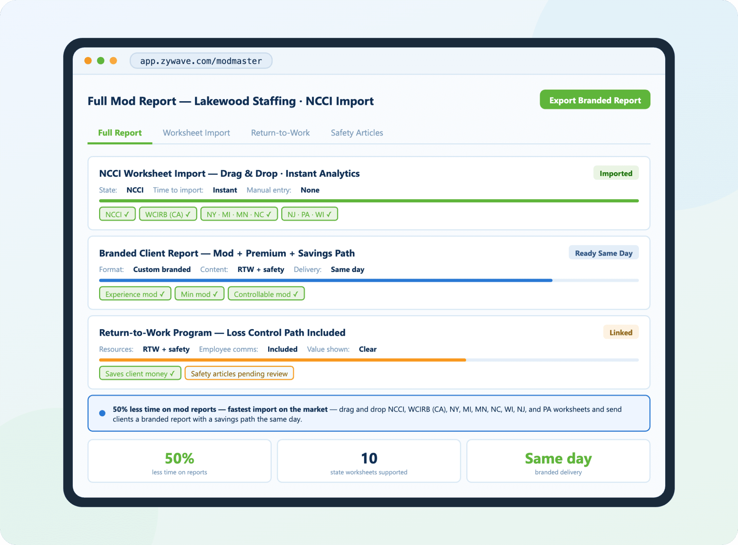This screenshot has height=545, width=738.
Task: Click the 10 state worksheets supported card
Action: point(369,461)
